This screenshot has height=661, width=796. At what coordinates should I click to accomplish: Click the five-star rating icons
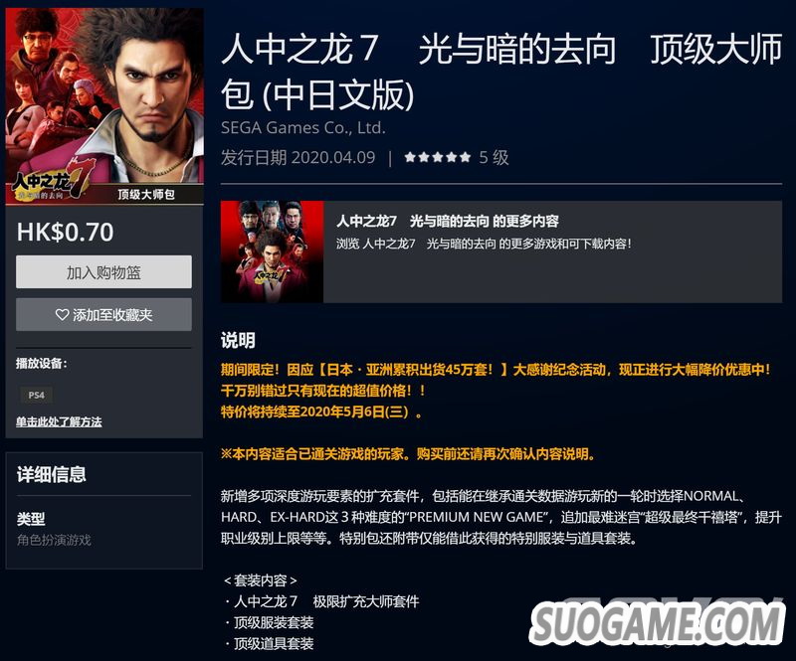tap(438, 157)
